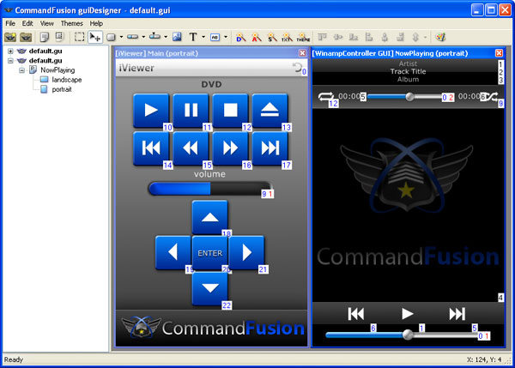Click the left arrow navigation button
Screen dimensions: 515x368
pos(173,253)
